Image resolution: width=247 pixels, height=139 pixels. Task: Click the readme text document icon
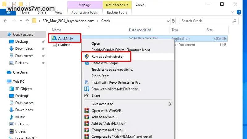(54, 45)
